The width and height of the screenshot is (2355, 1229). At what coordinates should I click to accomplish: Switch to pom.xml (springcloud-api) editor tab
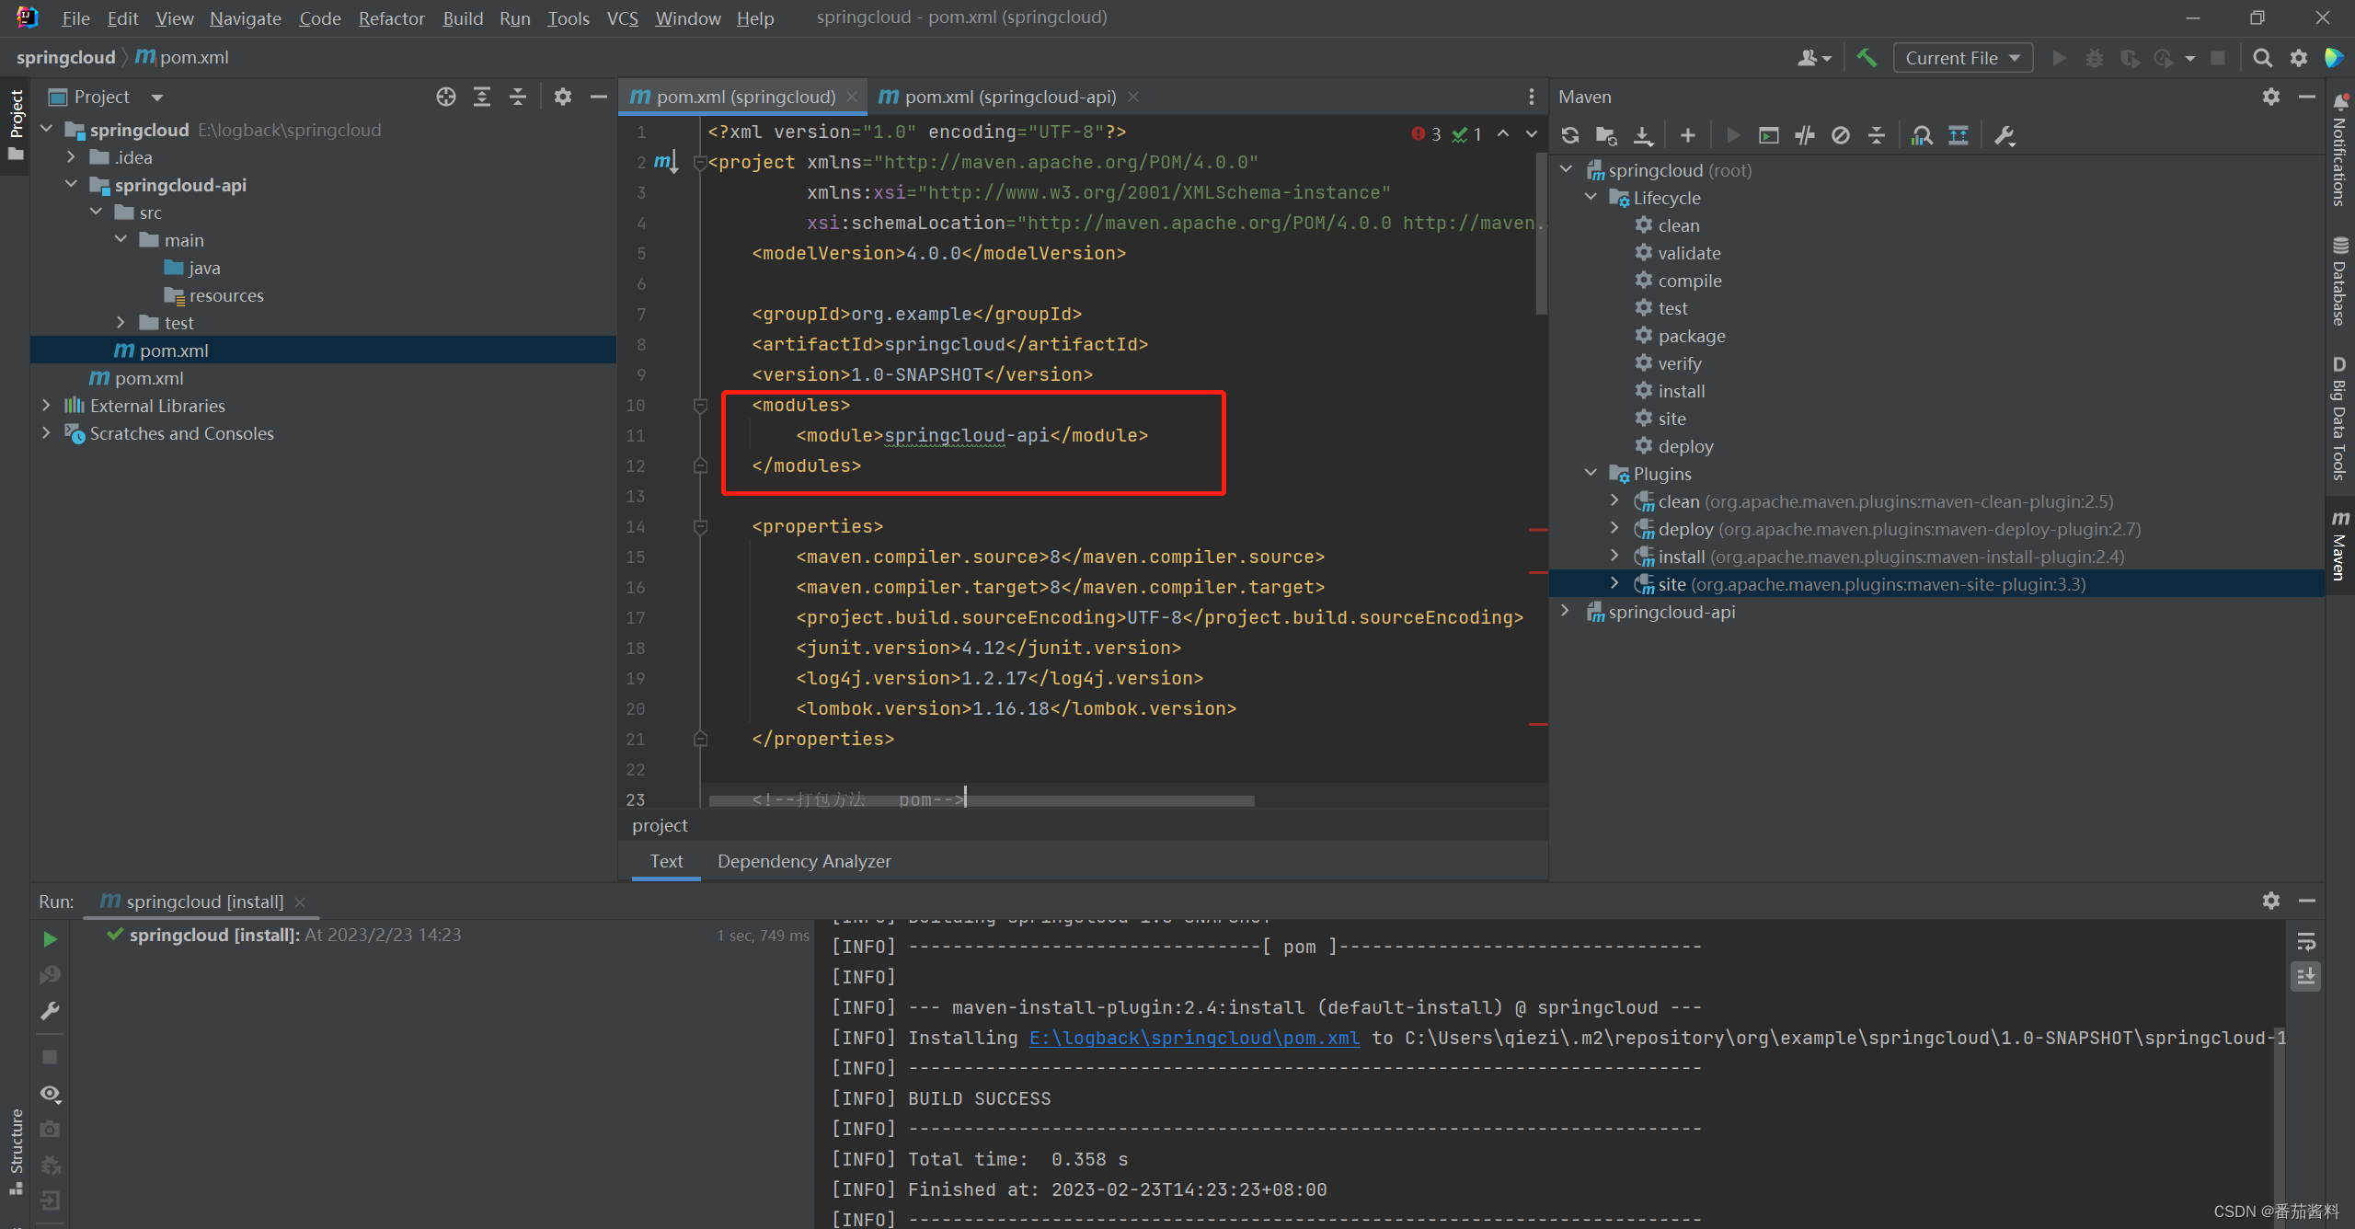click(1009, 98)
